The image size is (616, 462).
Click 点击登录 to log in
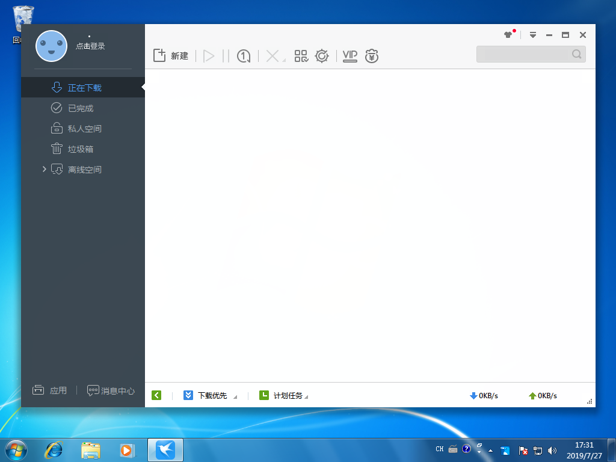pyautogui.click(x=90, y=46)
